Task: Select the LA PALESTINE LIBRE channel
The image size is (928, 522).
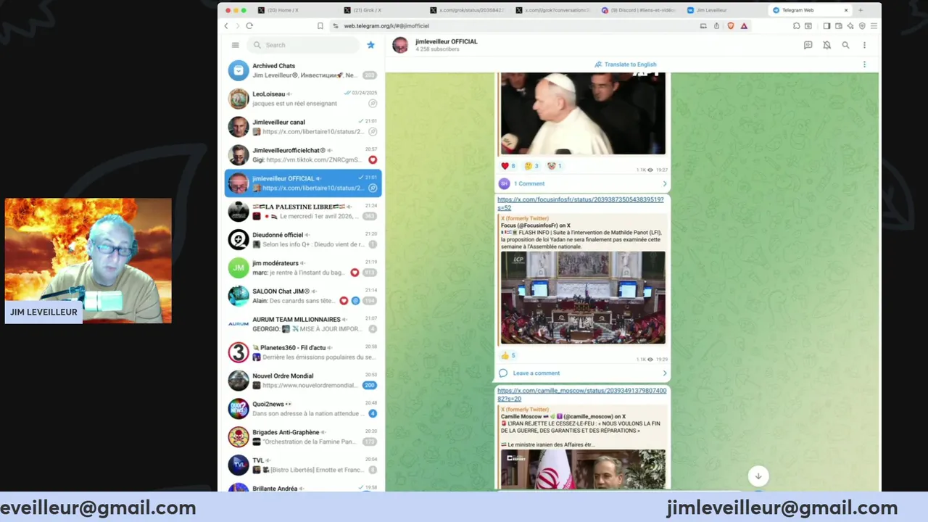Action: coord(303,211)
